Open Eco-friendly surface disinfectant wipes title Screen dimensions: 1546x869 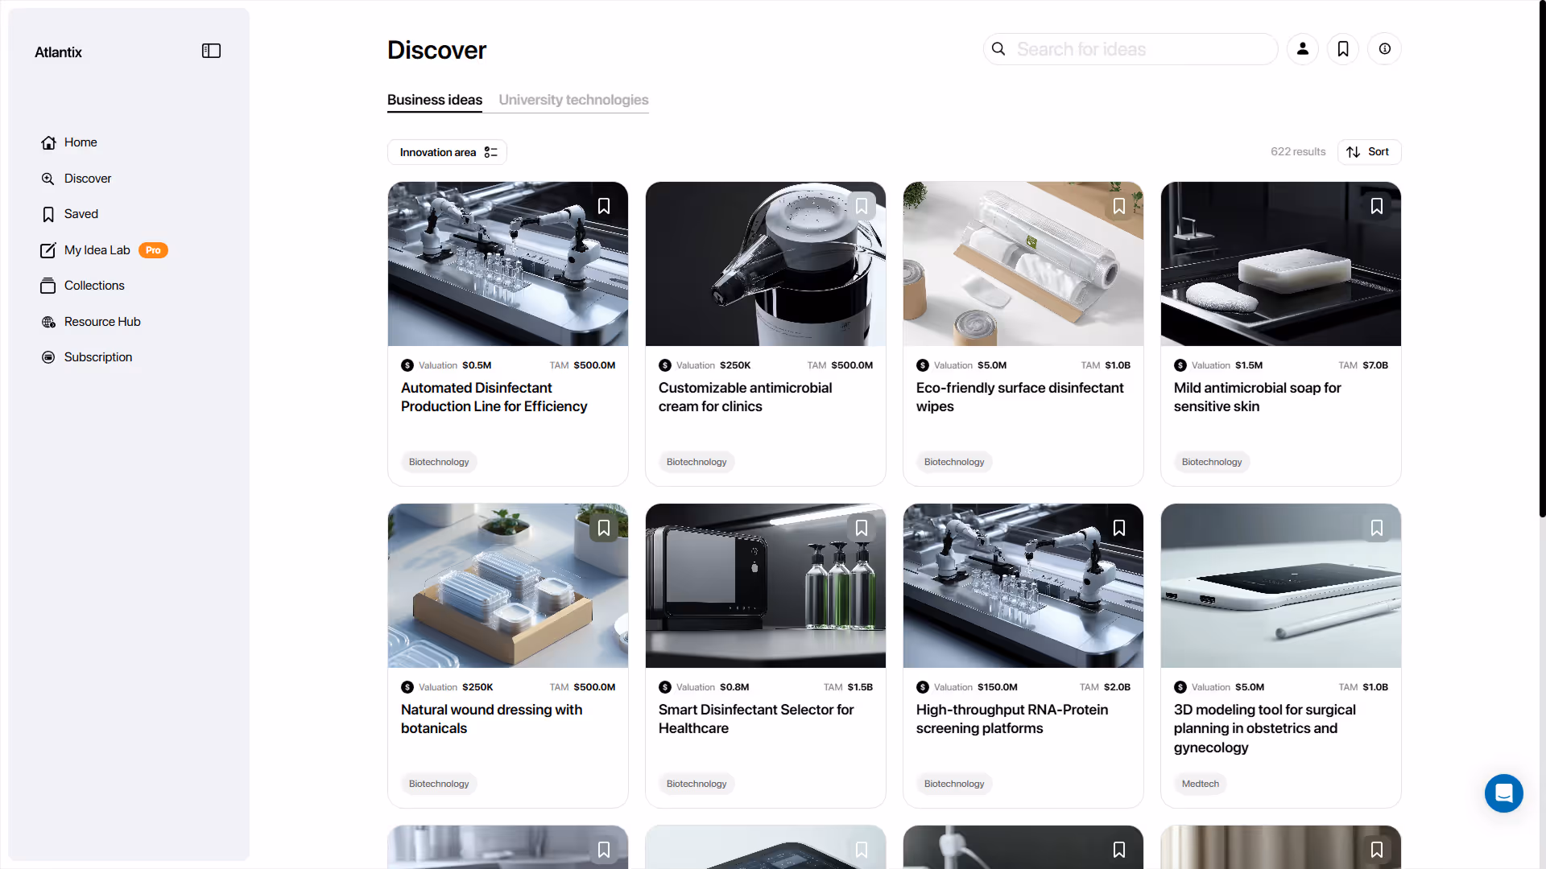click(x=1019, y=397)
